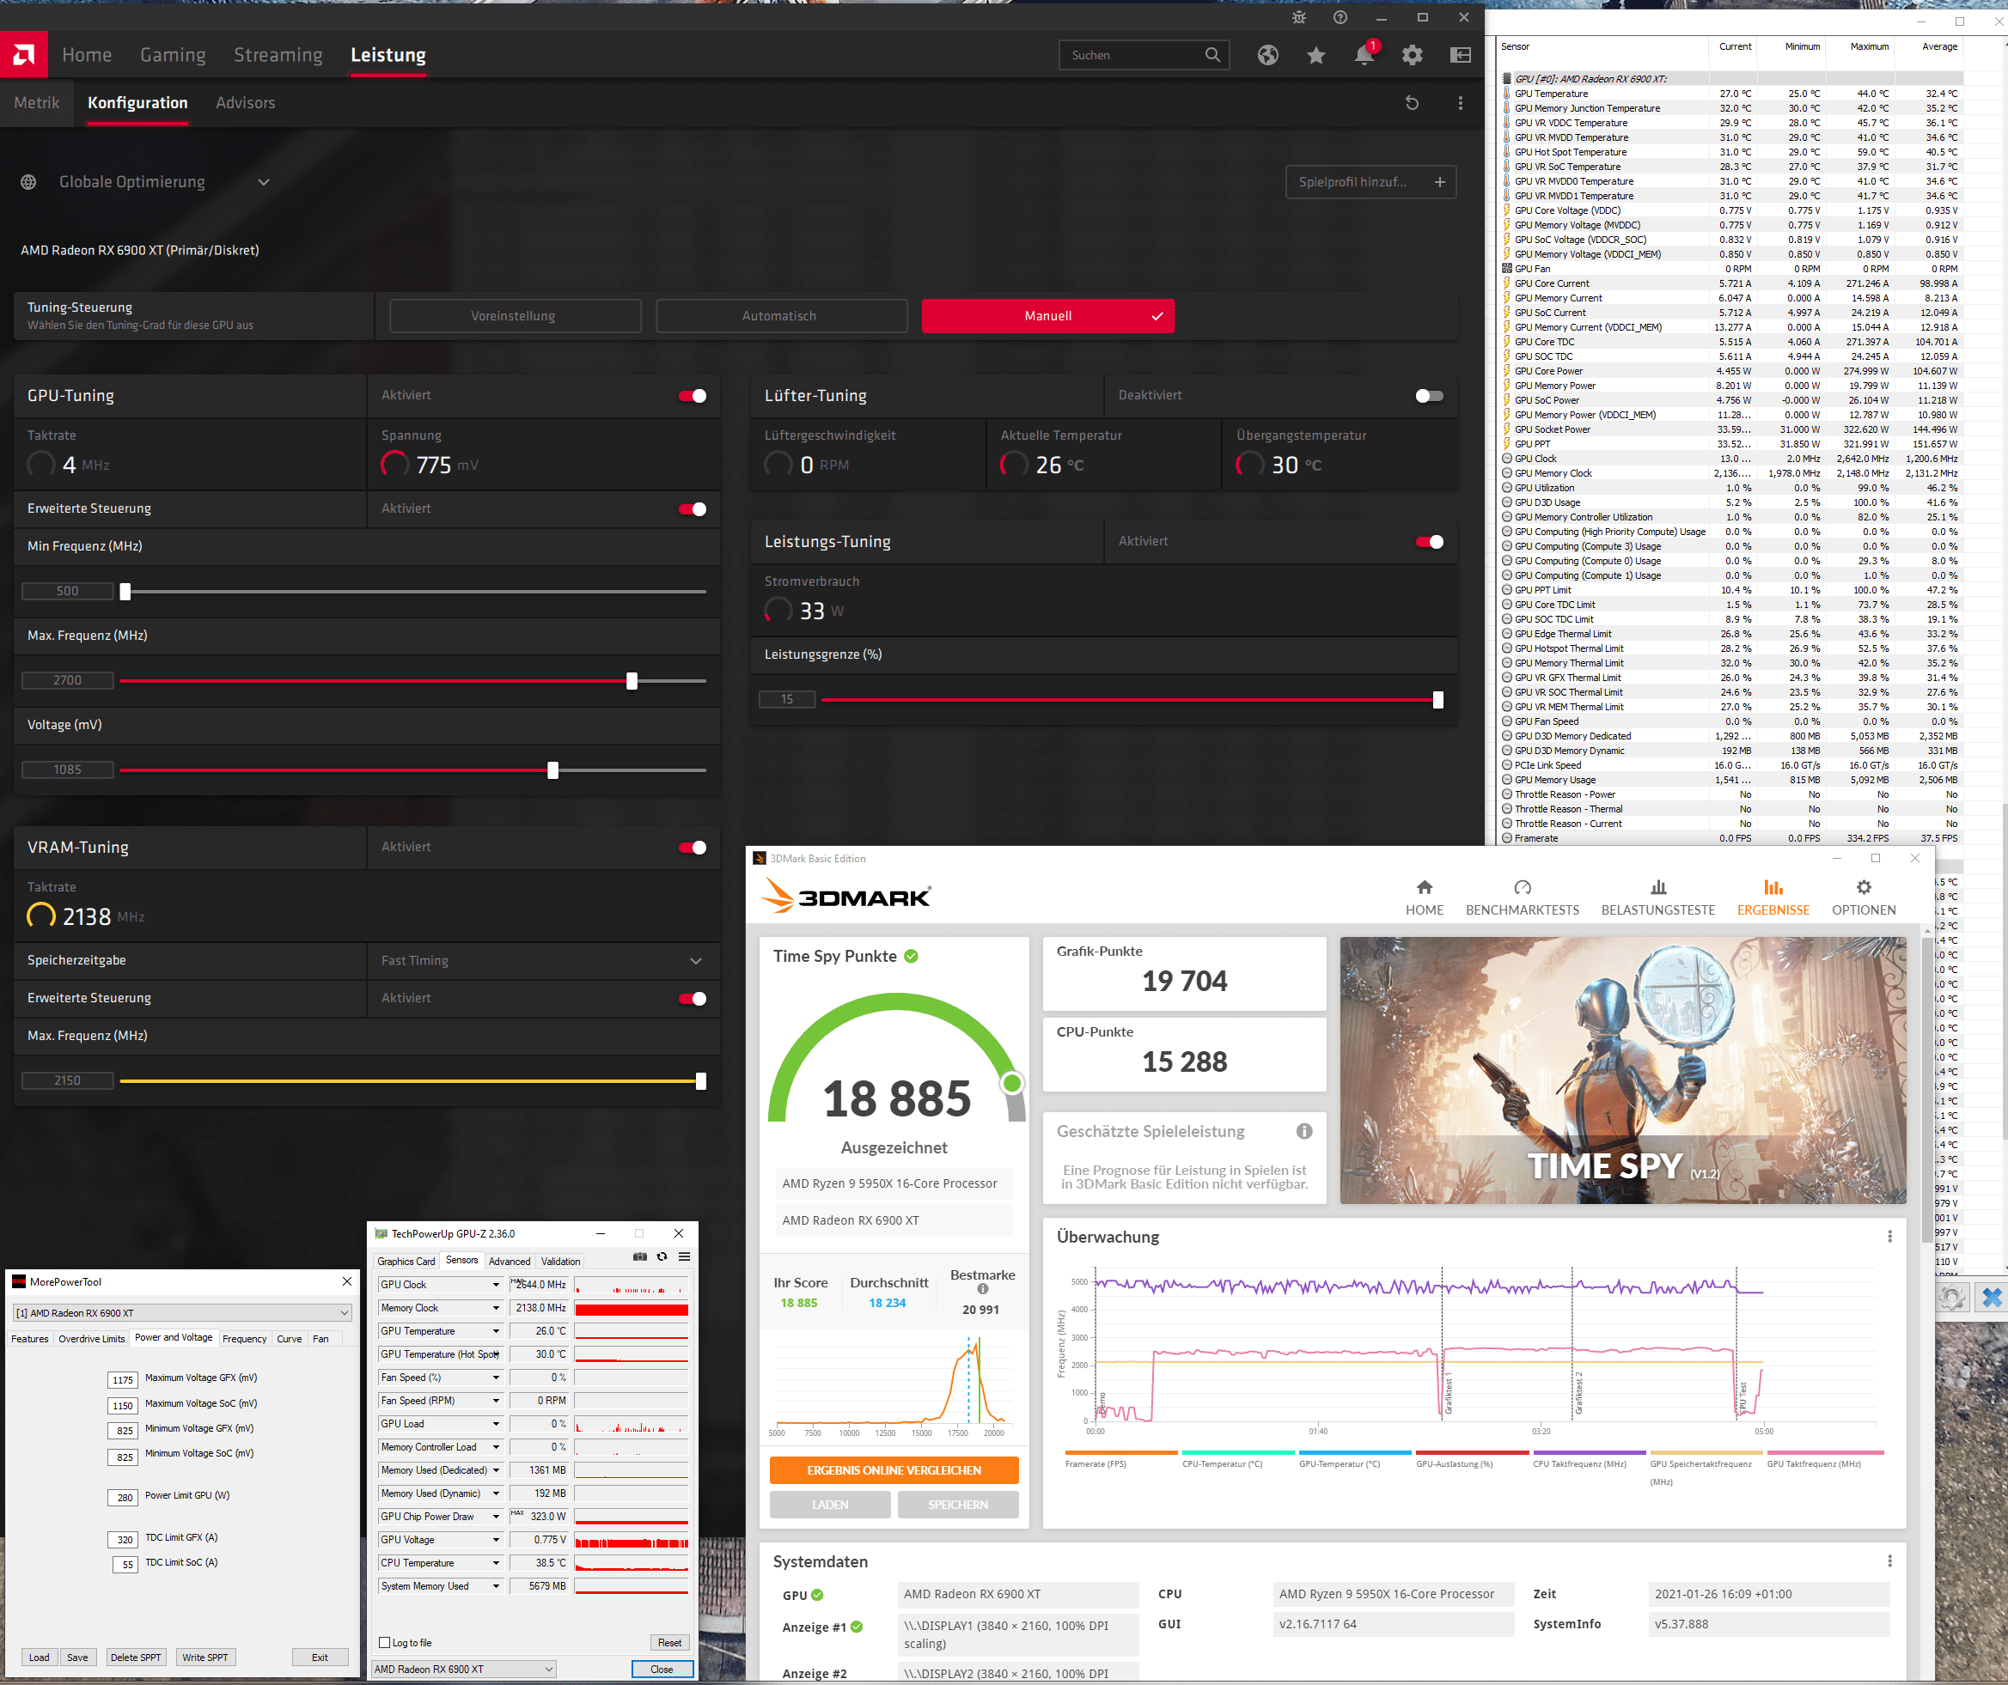Enable the Lüfter-Tuning switch
Image resolution: width=2008 pixels, height=1685 pixels.
point(1430,396)
